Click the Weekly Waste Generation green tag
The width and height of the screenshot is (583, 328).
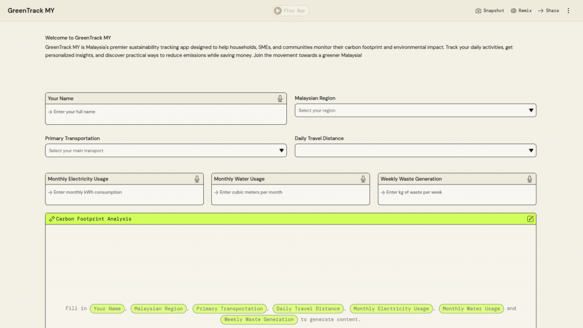[x=259, y=319]
